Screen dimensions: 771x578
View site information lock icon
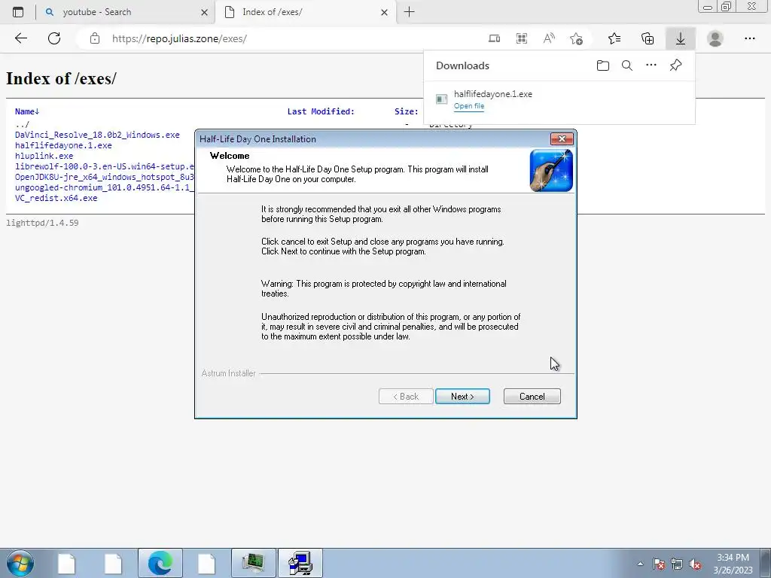(x=95, y=38)
